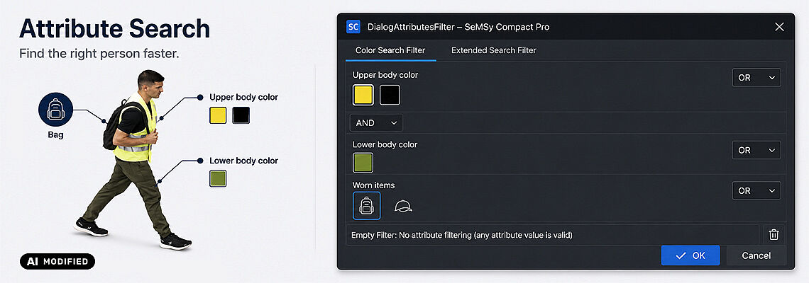
Task: Toggle yellow upper body color swatch in dialog
Action: 363,96
